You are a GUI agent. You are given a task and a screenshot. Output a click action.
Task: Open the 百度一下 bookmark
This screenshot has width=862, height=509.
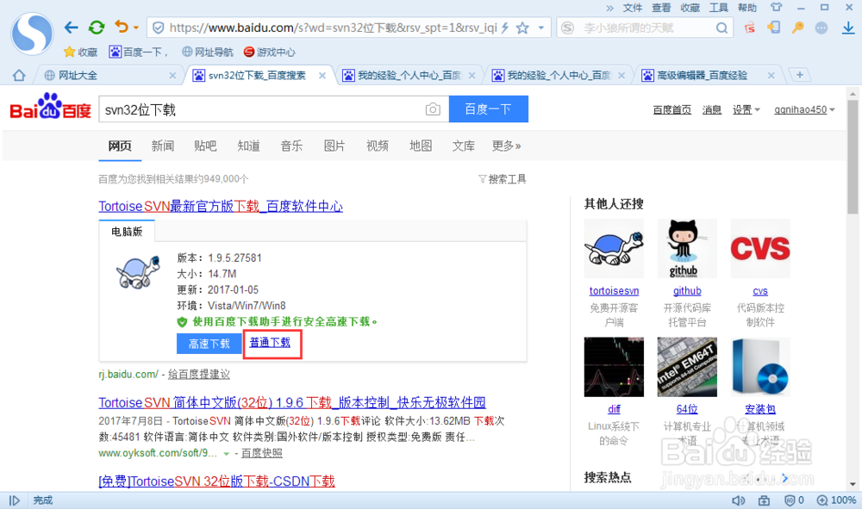tap(138, 53)
